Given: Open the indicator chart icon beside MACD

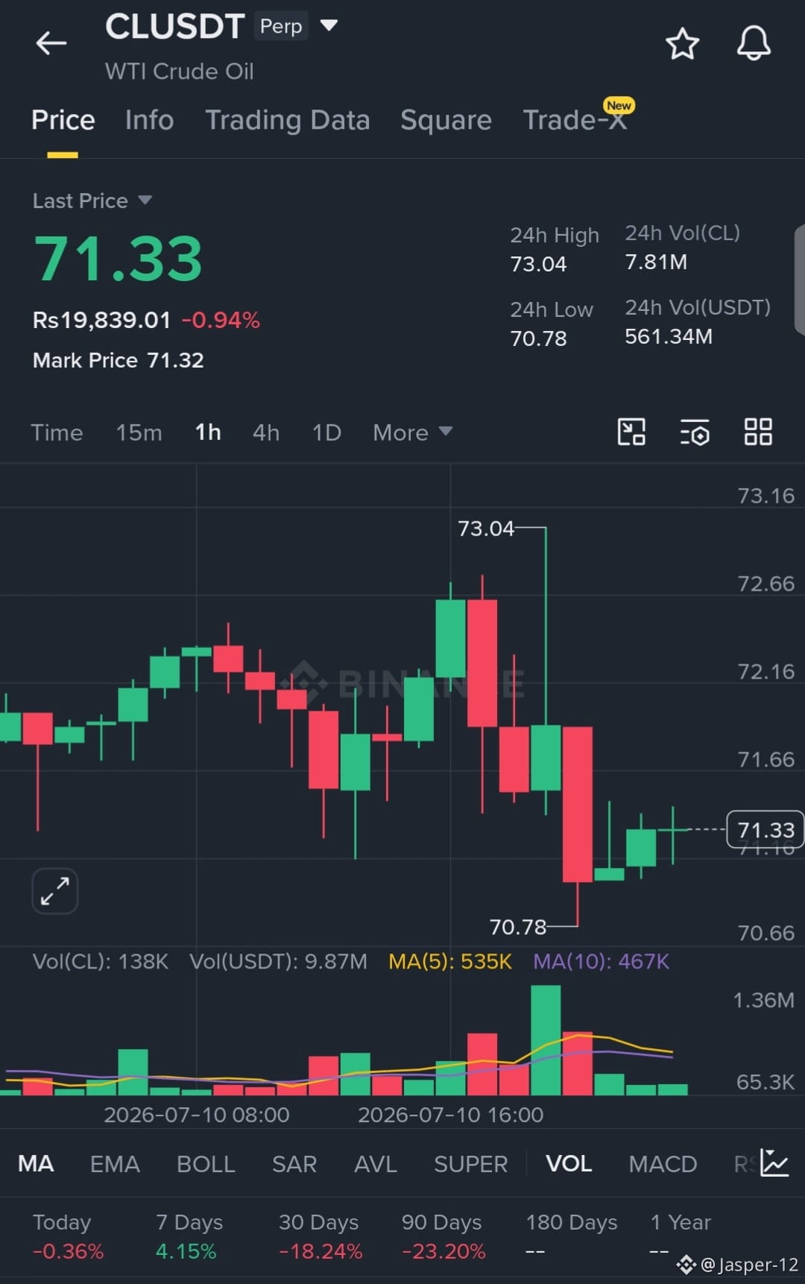Looking at the screenshot, I should [774, 1162].
